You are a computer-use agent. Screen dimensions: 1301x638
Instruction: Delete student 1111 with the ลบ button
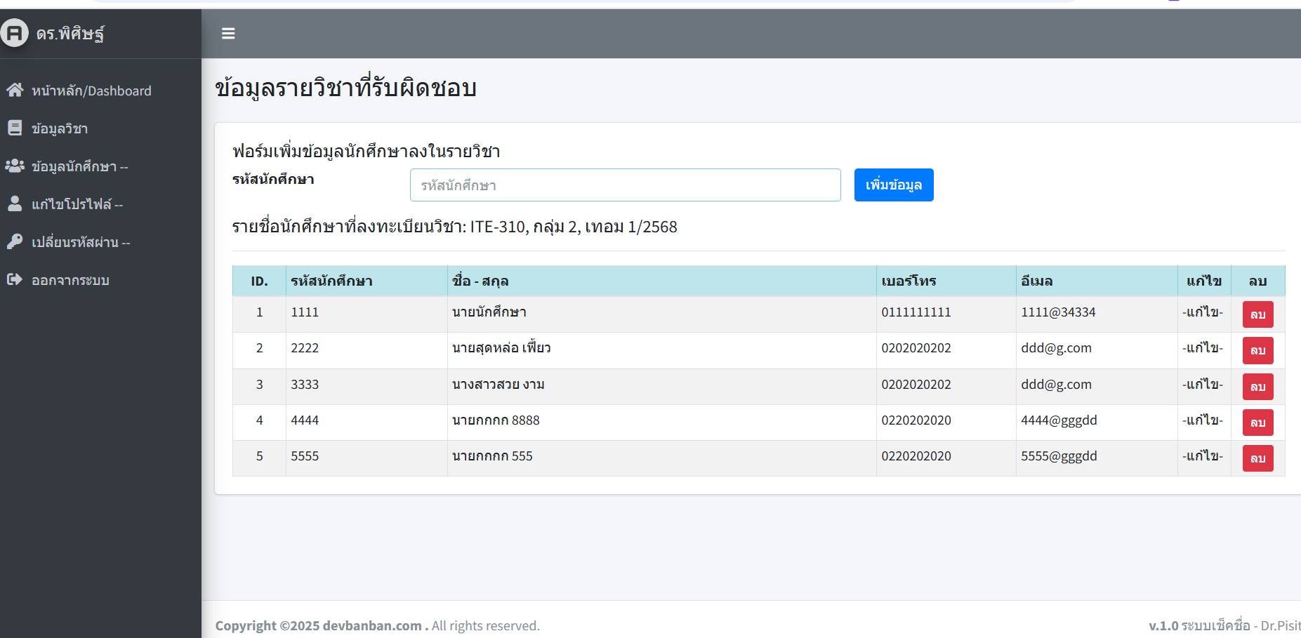pos(1257,314)
